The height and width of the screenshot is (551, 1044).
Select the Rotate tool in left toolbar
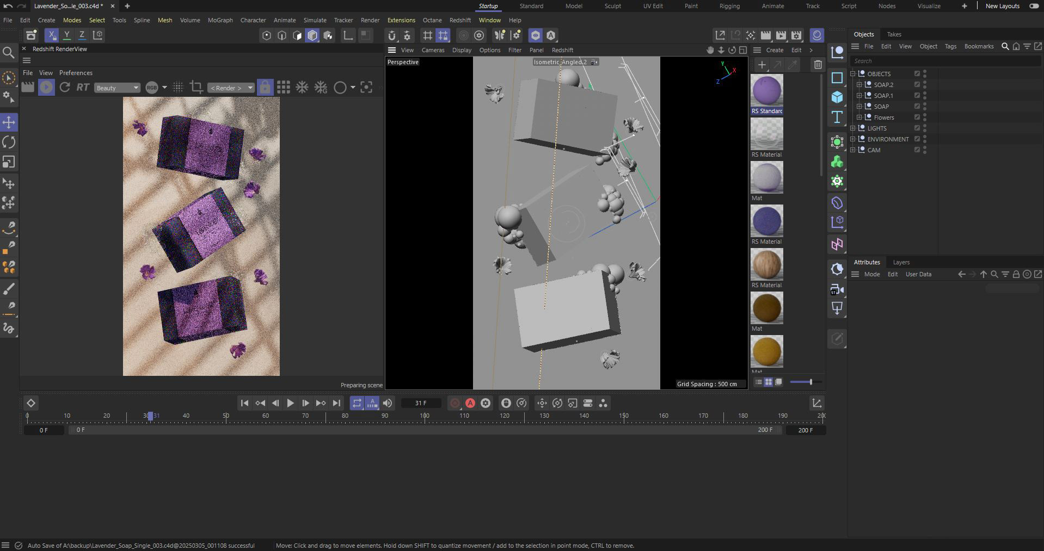click(9, 142)
